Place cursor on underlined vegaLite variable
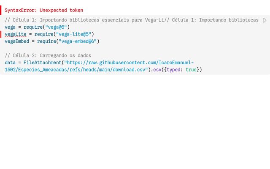The width and height of the screenshot is (270, 169). click(x=16, y=34)
